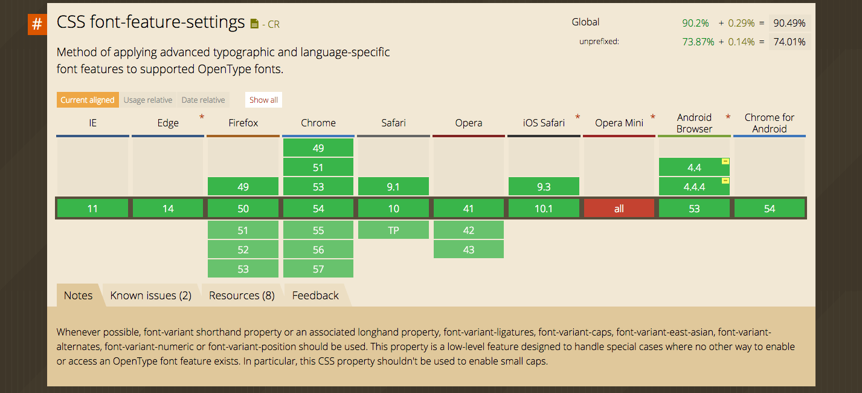This screenshot has height=393, width=862.
Task: Click the CSS font-feature-settings title
Action: pos(150,23)
